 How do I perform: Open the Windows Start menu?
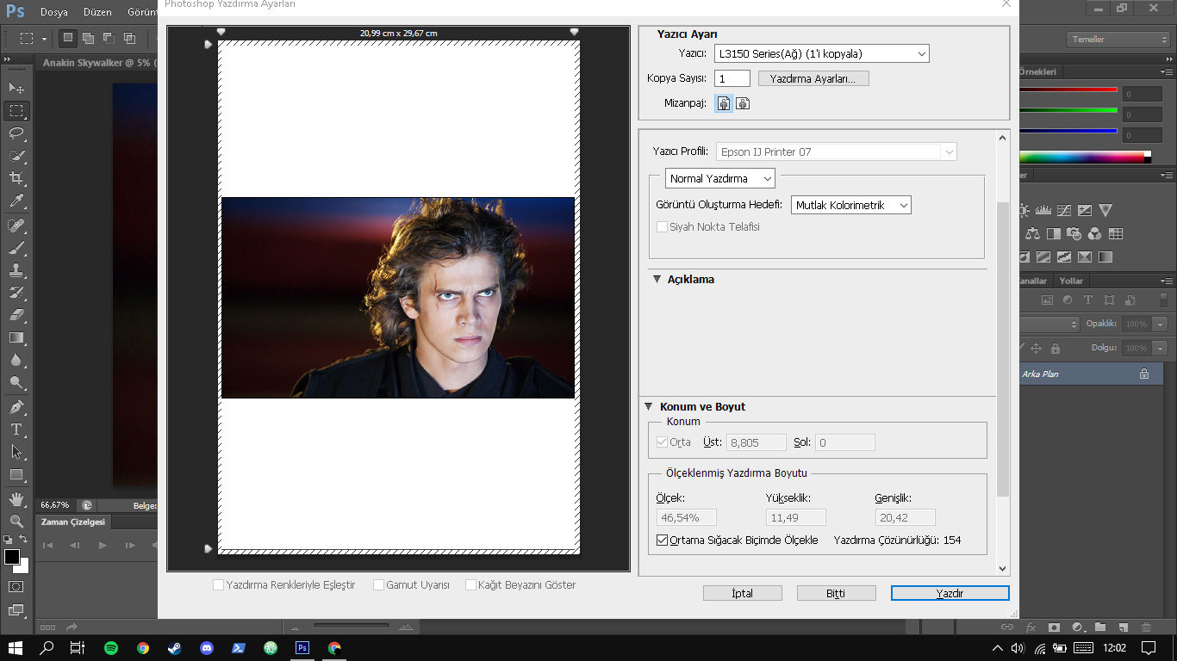[x=16, y=648]
